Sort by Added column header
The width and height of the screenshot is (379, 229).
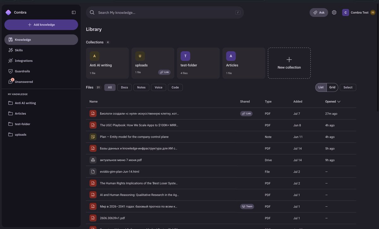pyautogui.click(x=298, y=102)
